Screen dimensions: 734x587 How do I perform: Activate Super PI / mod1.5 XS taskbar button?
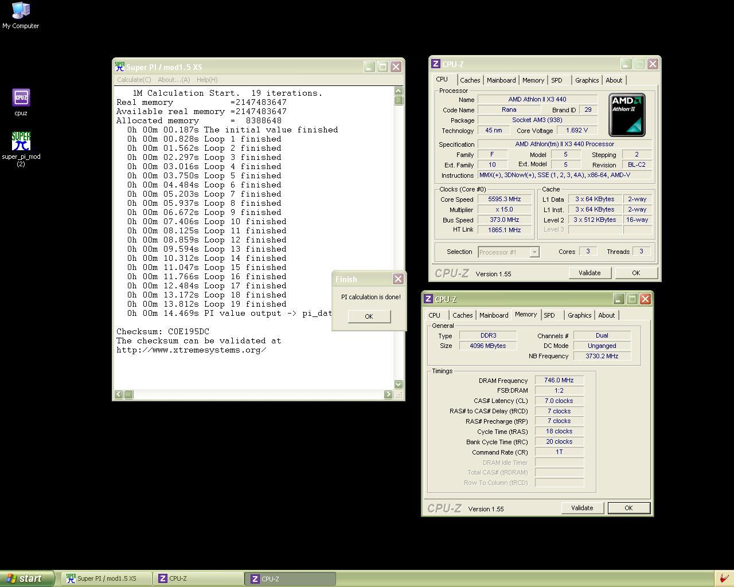(x=106, y=579)
